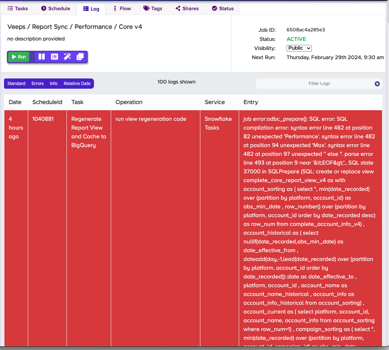Open the Shares tab
389x350 pixels.
click(187, 8)
